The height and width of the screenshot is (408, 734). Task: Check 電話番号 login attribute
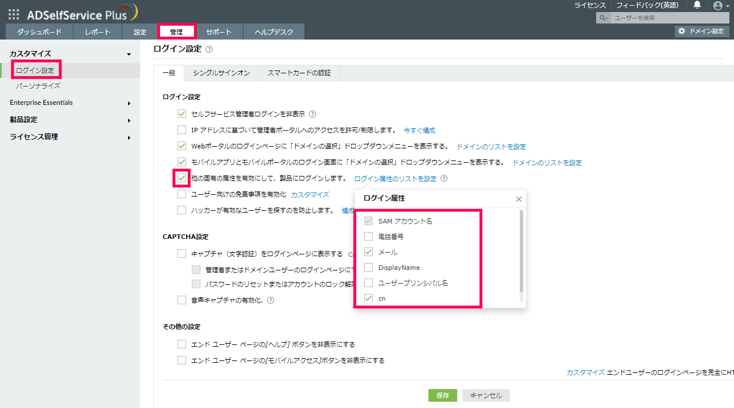tap(368, 236)
